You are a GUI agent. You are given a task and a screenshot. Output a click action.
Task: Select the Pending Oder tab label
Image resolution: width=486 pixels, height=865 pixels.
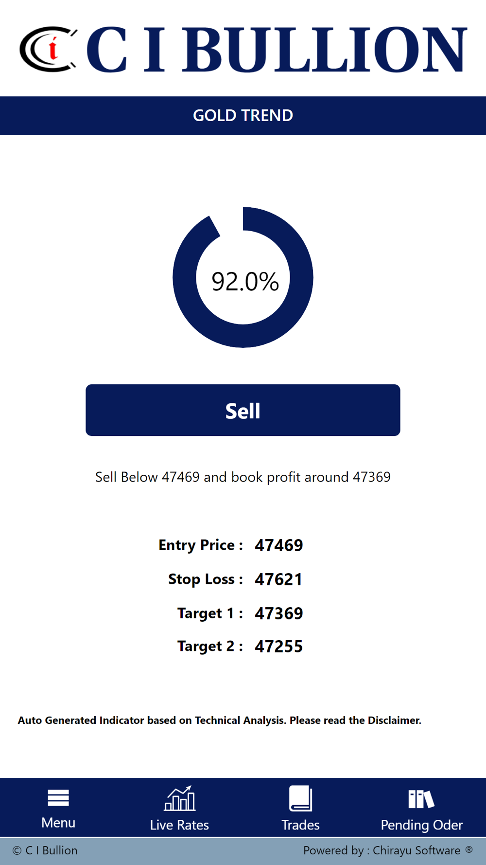421,825
